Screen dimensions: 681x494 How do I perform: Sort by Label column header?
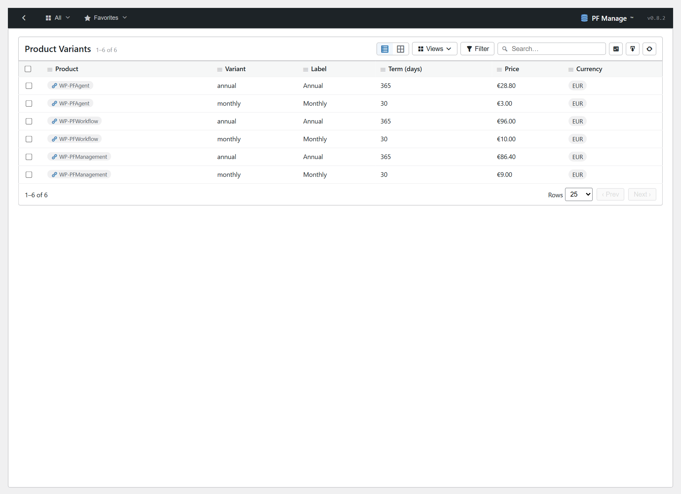pyautogui.click(x=318, y=69)
